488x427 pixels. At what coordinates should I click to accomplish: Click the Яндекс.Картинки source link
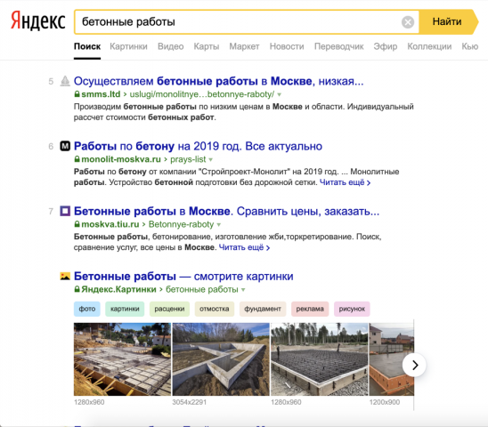[x=118, y=289]
